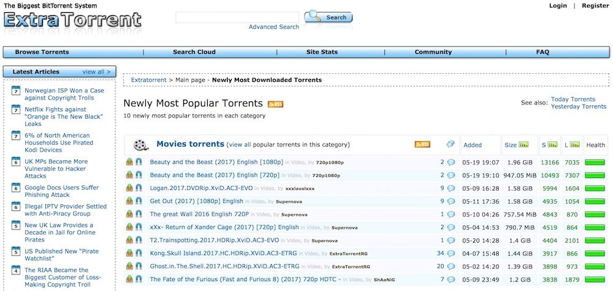This screenshot has height=291, width=613.
Task: Open the Community menu item
Action: pyautogui.click(x=433, y=52)
